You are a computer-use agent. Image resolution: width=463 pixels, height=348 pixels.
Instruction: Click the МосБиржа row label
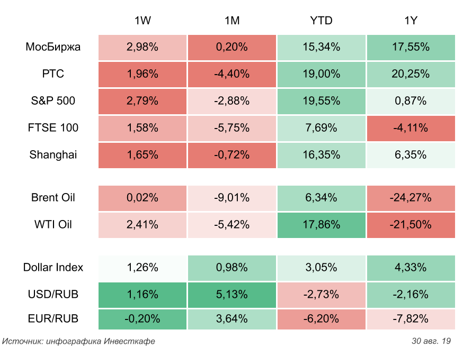pos(53,47)
